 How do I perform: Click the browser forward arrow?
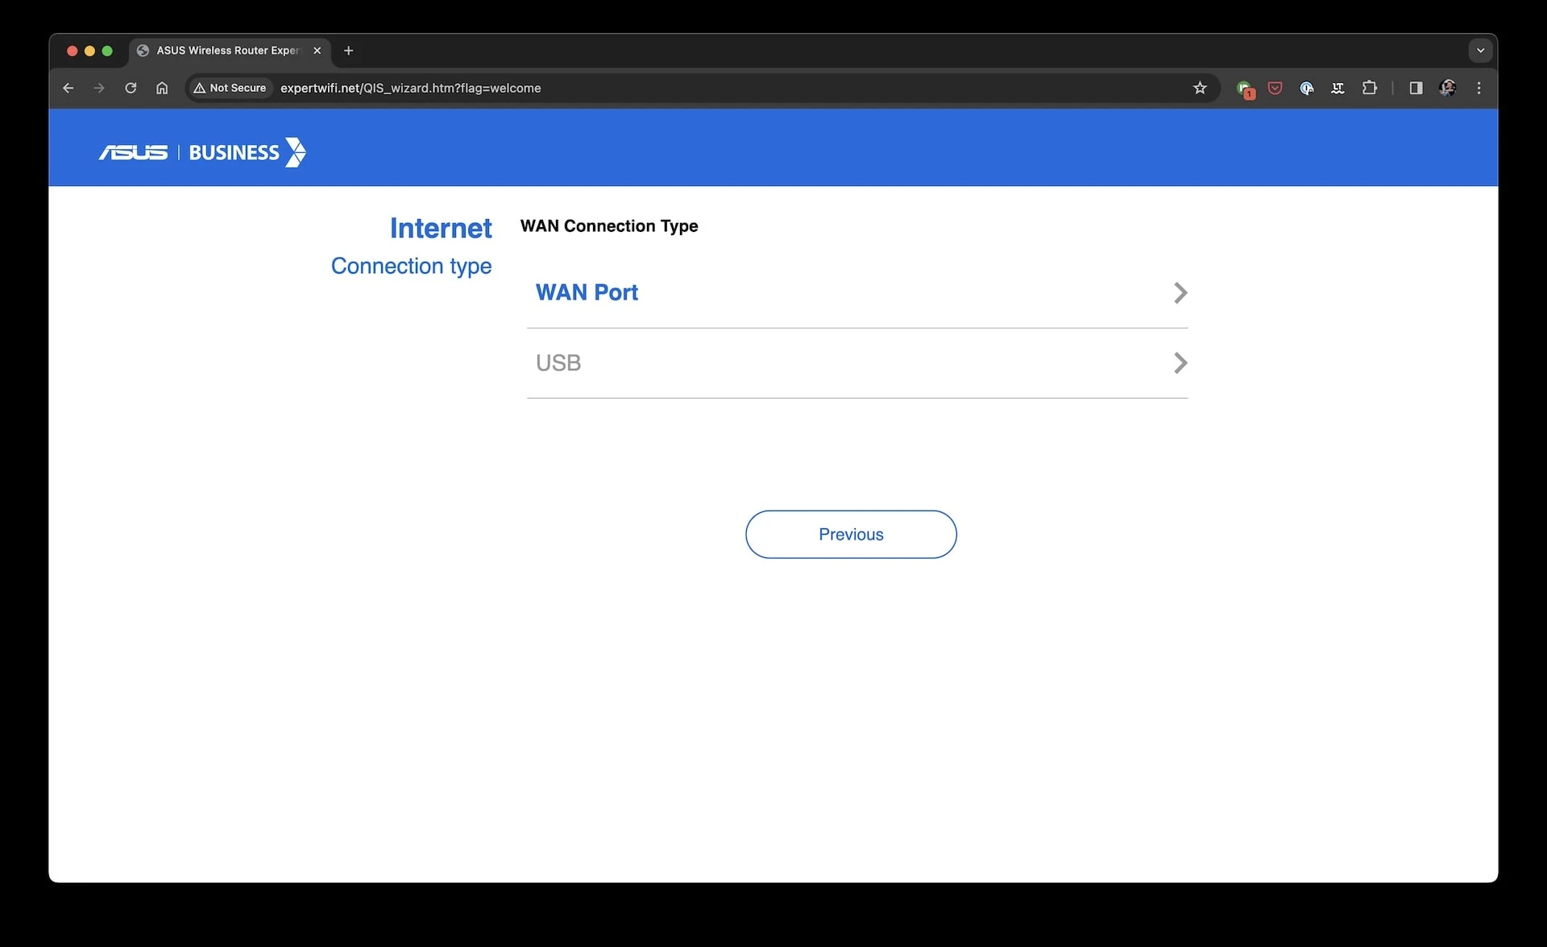99,88
